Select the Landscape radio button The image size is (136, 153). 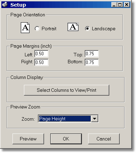click(87, 29)
